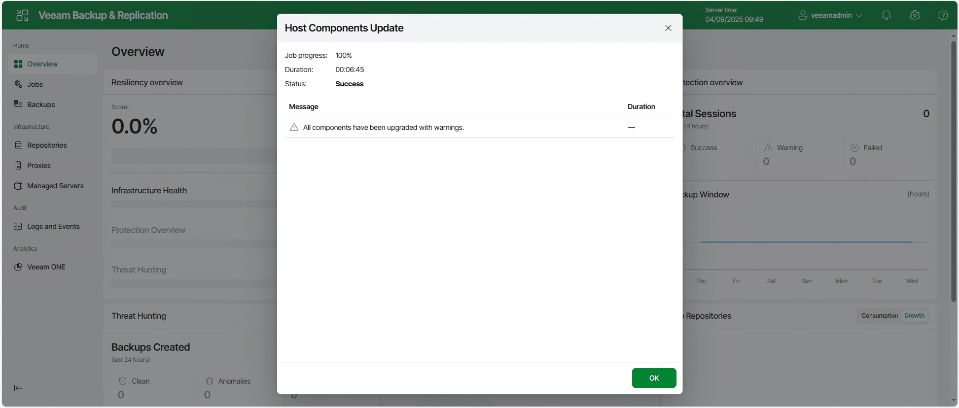Screen dimensions: 959x408
Task: Switch to the Growth view toggle
Action: coord(914,316)
